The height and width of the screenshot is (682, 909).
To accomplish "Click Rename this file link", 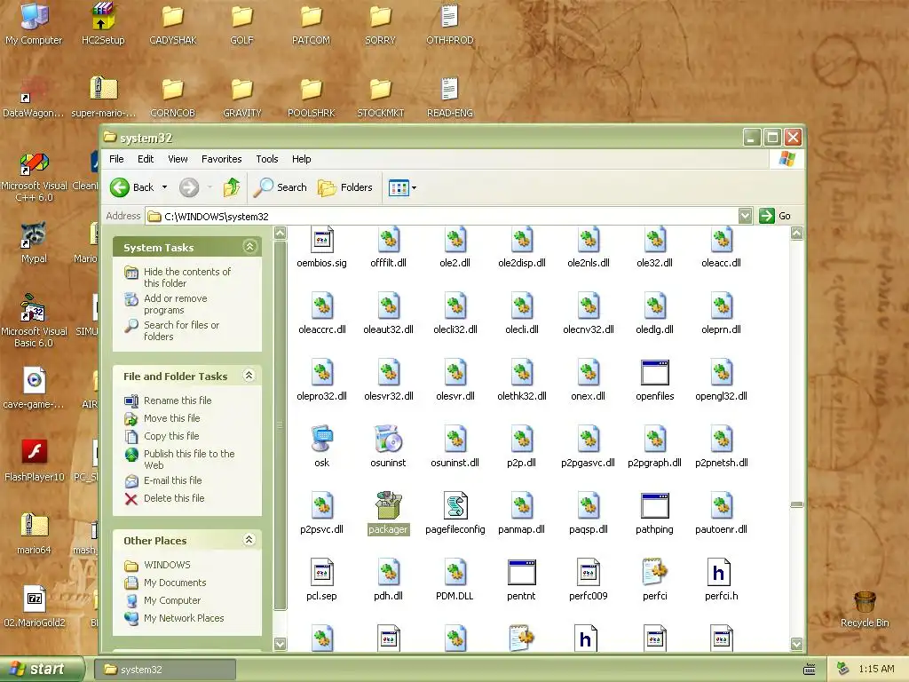I will pos(178,400).
